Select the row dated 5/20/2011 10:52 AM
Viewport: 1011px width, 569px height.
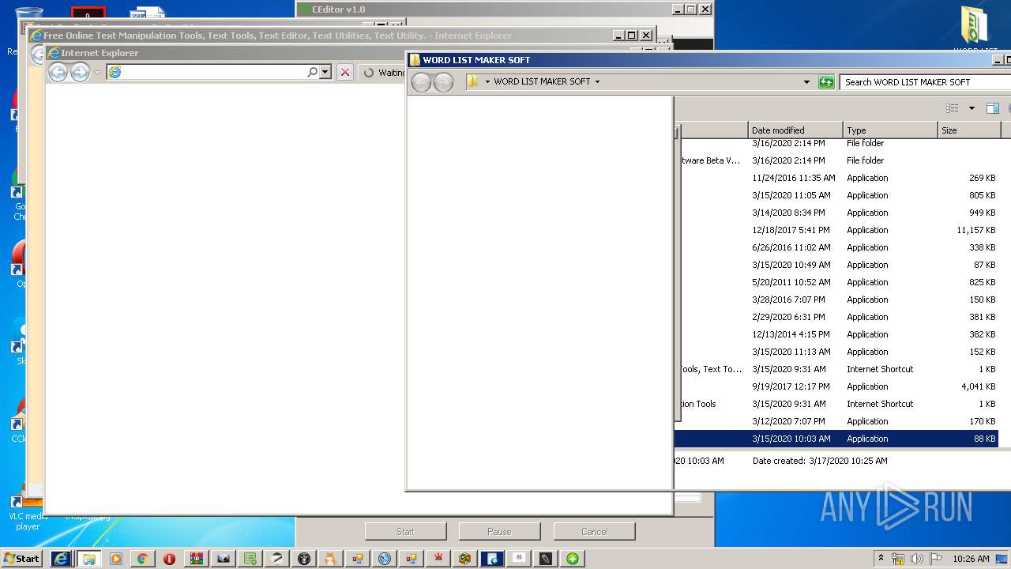[837, 282]
